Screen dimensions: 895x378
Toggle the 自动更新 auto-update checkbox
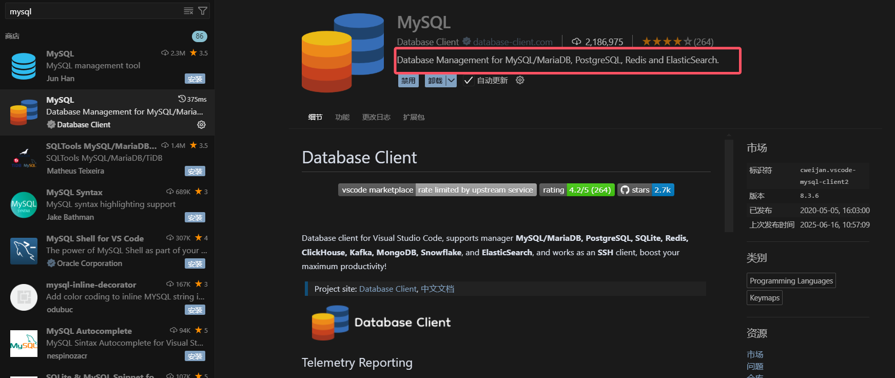(468, 81)
